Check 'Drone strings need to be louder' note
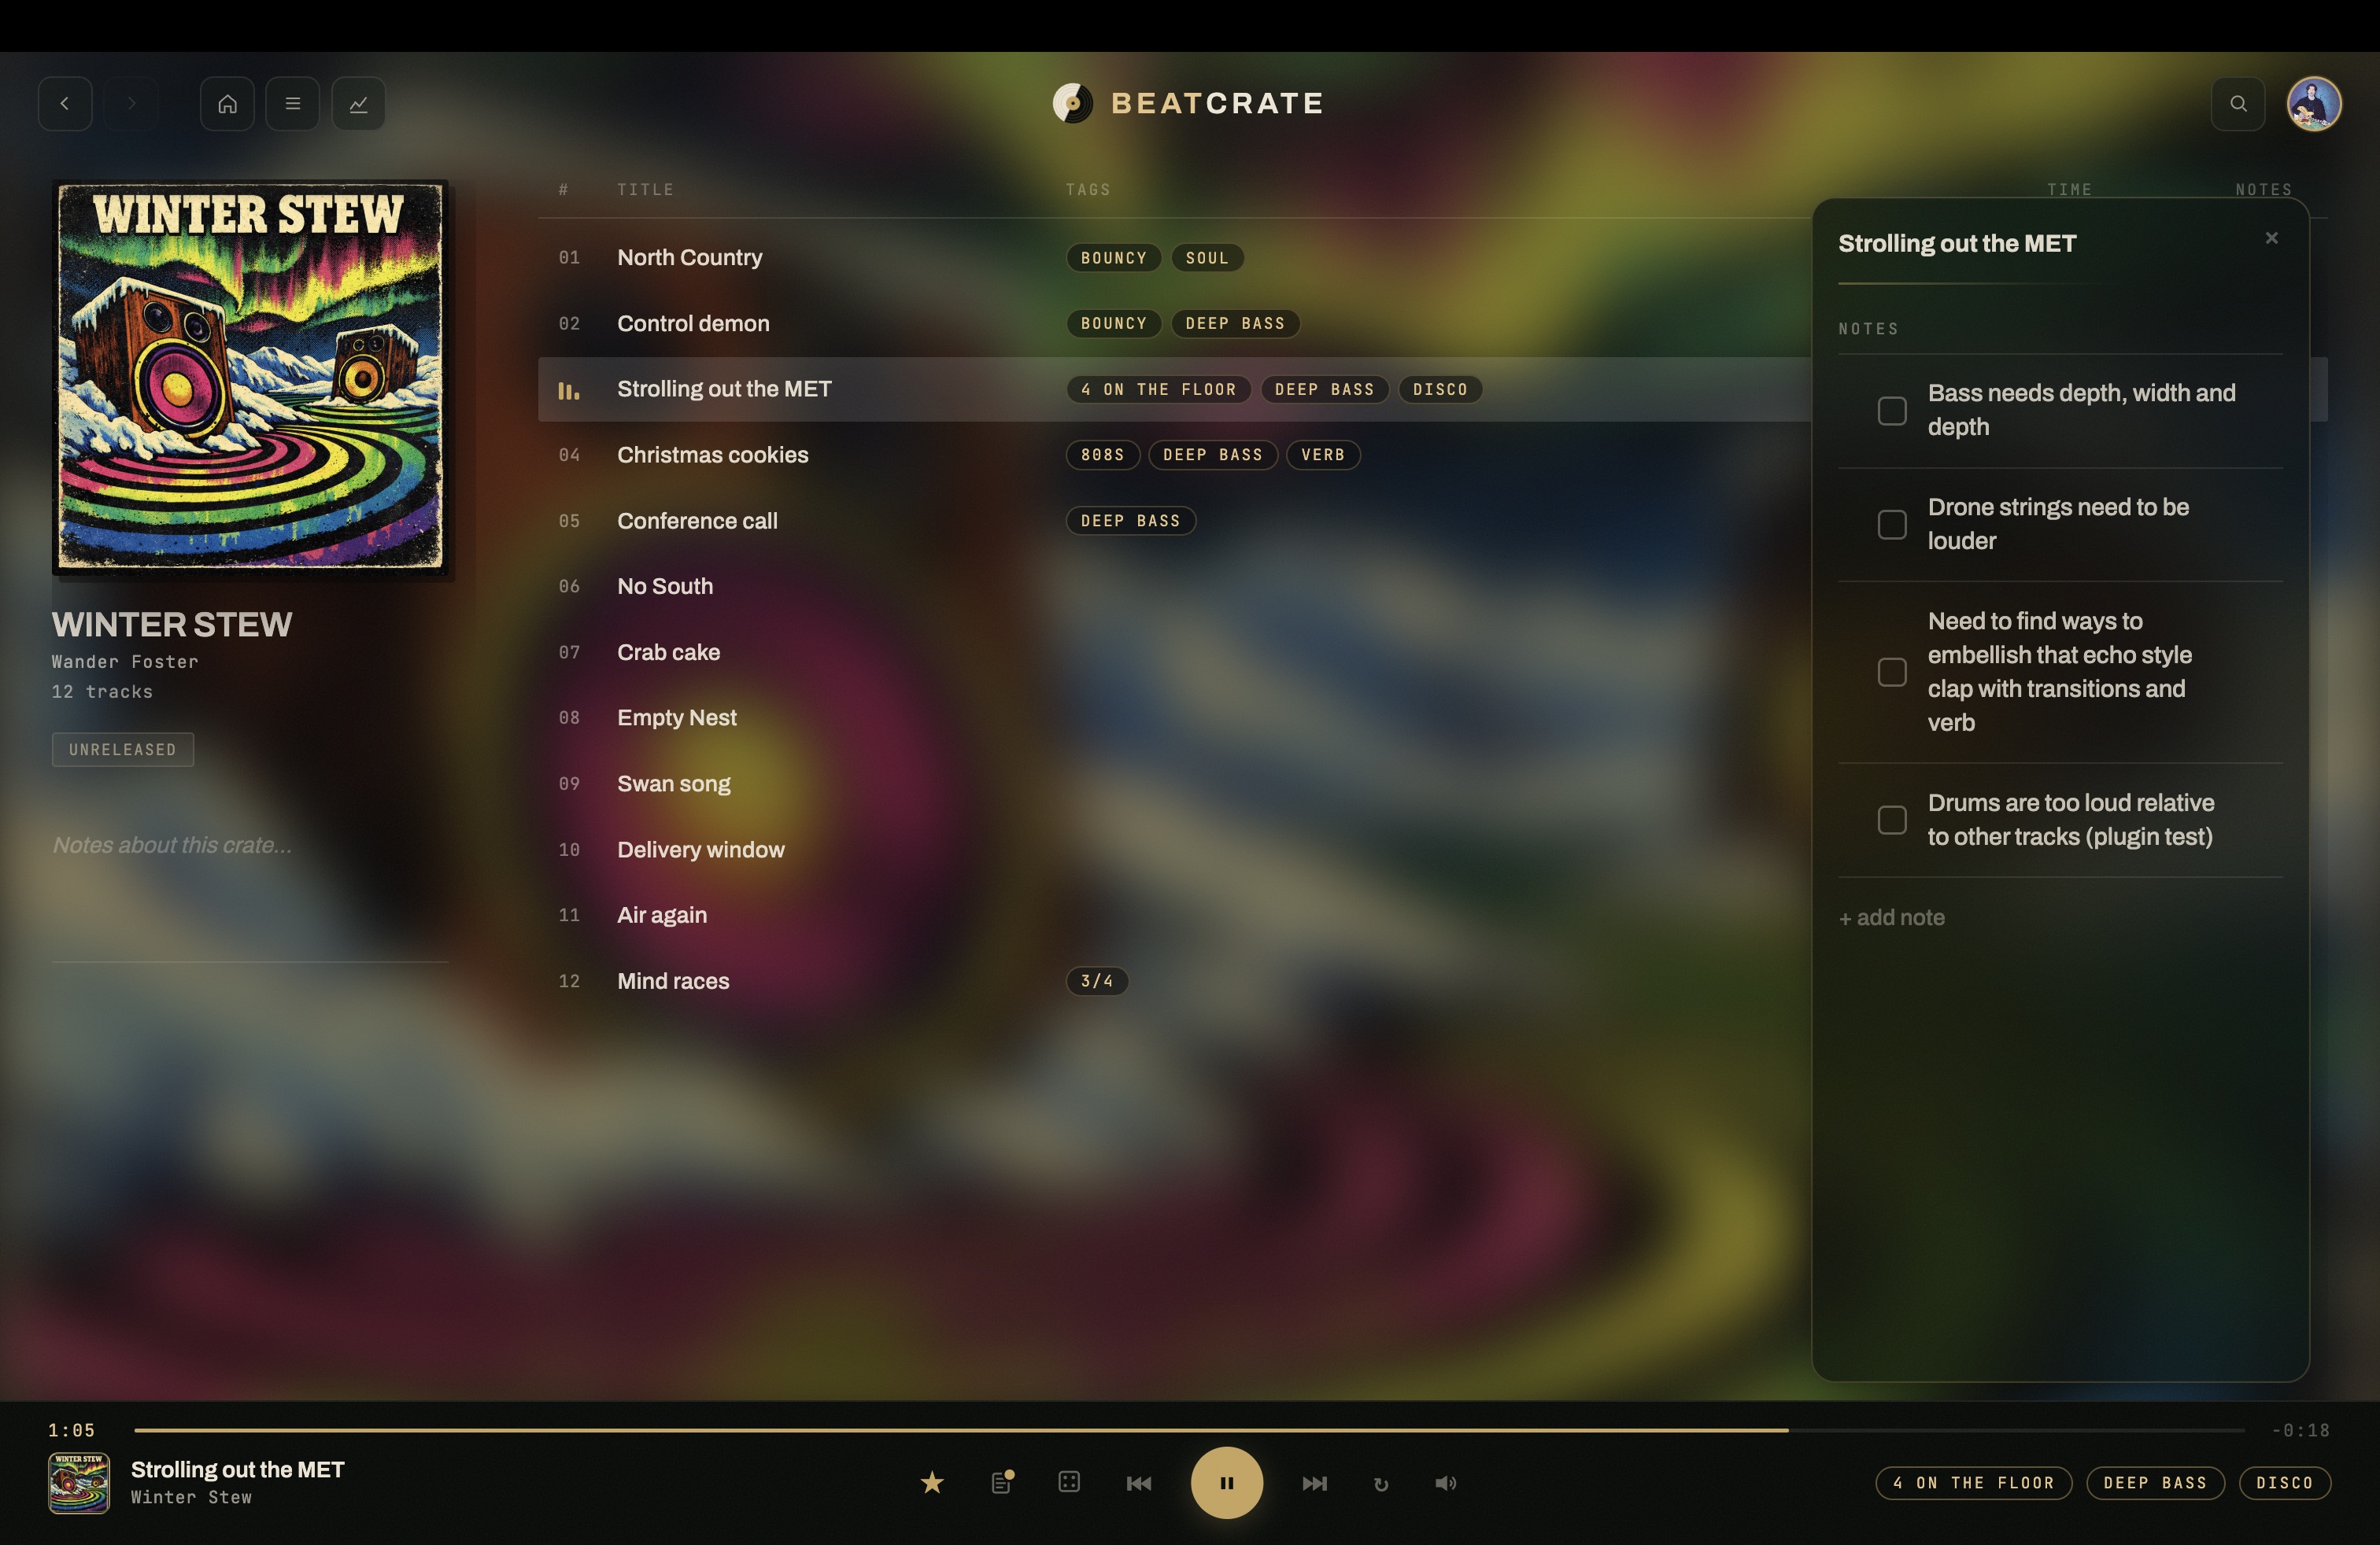 click(x=1892, y=525)
